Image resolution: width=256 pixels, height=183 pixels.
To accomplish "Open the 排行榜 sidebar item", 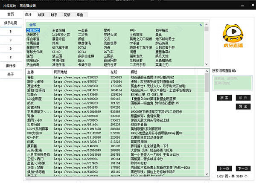I will pyautogui.click(x=11, y=66).
